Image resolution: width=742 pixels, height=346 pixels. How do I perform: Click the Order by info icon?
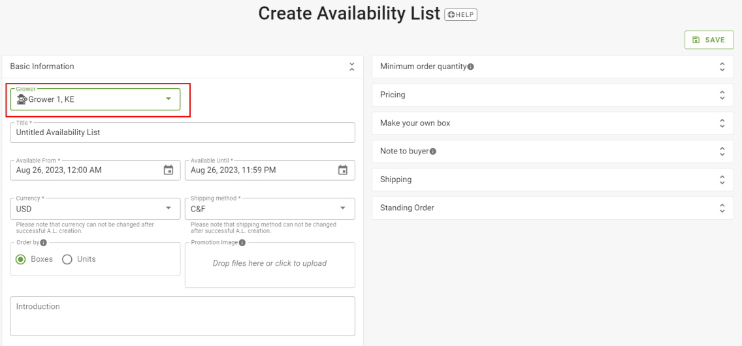coord(44,242)
